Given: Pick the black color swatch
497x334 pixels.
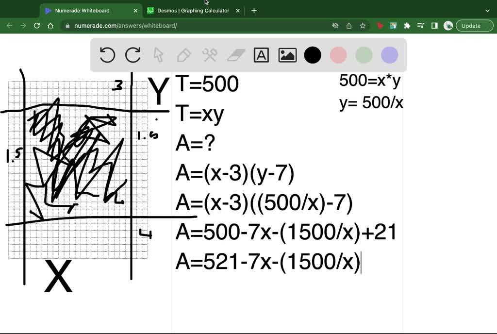Looking at the screenshot, I should point(313,55).
